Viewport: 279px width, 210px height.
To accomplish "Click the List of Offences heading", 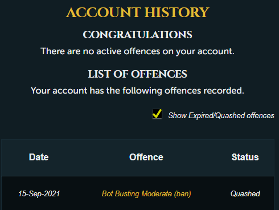I will pyautogui.click(x=138, y=74).
